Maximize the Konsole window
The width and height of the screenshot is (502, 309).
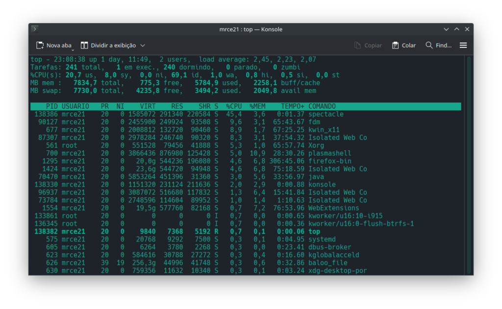click(x=457, y=29)
